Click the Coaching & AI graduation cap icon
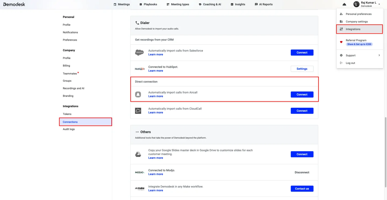 200,5
